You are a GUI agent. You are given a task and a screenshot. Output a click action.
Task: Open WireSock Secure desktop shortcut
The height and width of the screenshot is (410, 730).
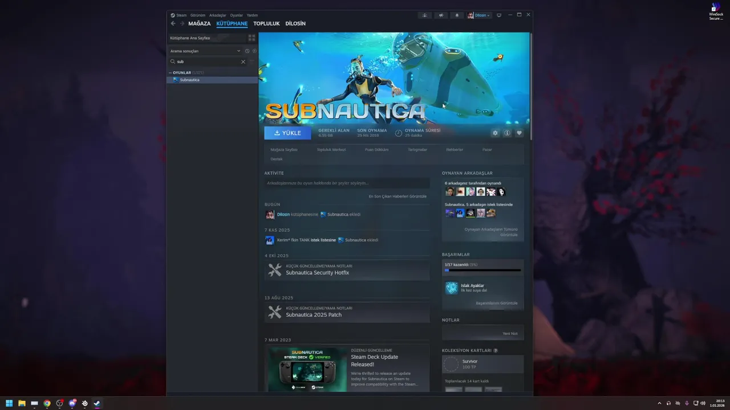(x=716, y=12)
